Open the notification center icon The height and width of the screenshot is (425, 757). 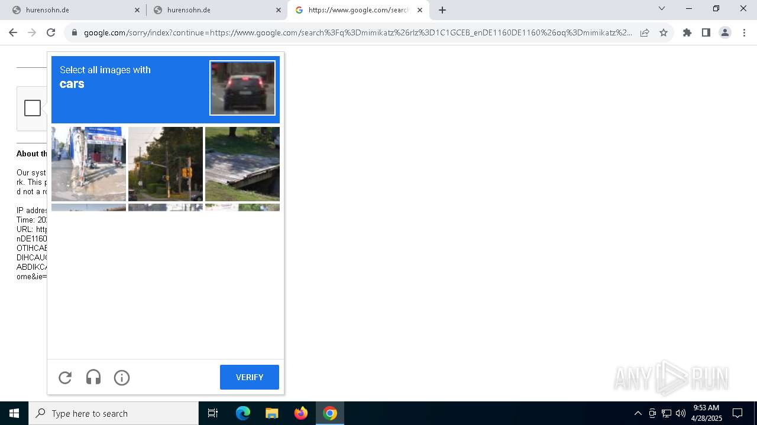737,413
